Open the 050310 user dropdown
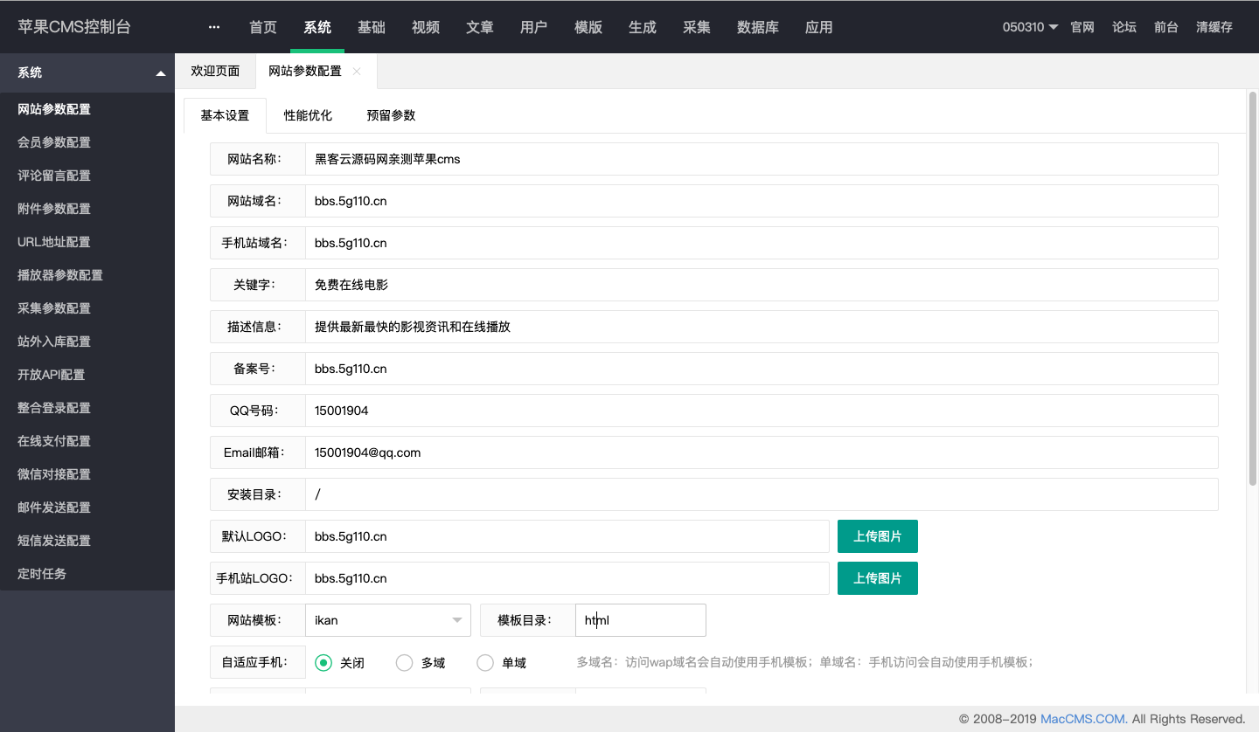Image resolution: width=1259 pixels, height=732 pixels. click(x=1030, y=27)
